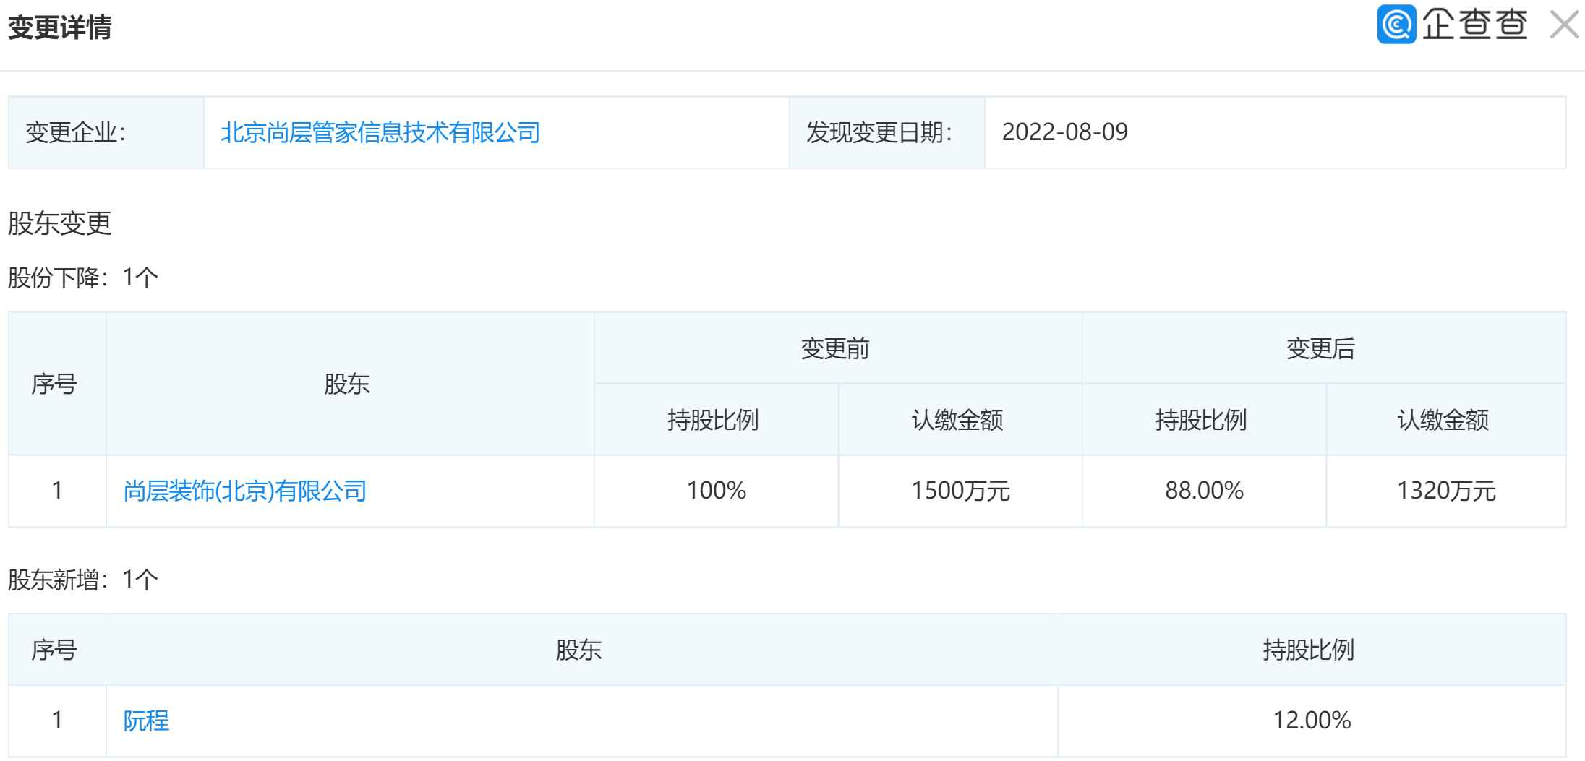Click the 2022-08-09 change date value

pyautogui.click(x=1064, y=132)
